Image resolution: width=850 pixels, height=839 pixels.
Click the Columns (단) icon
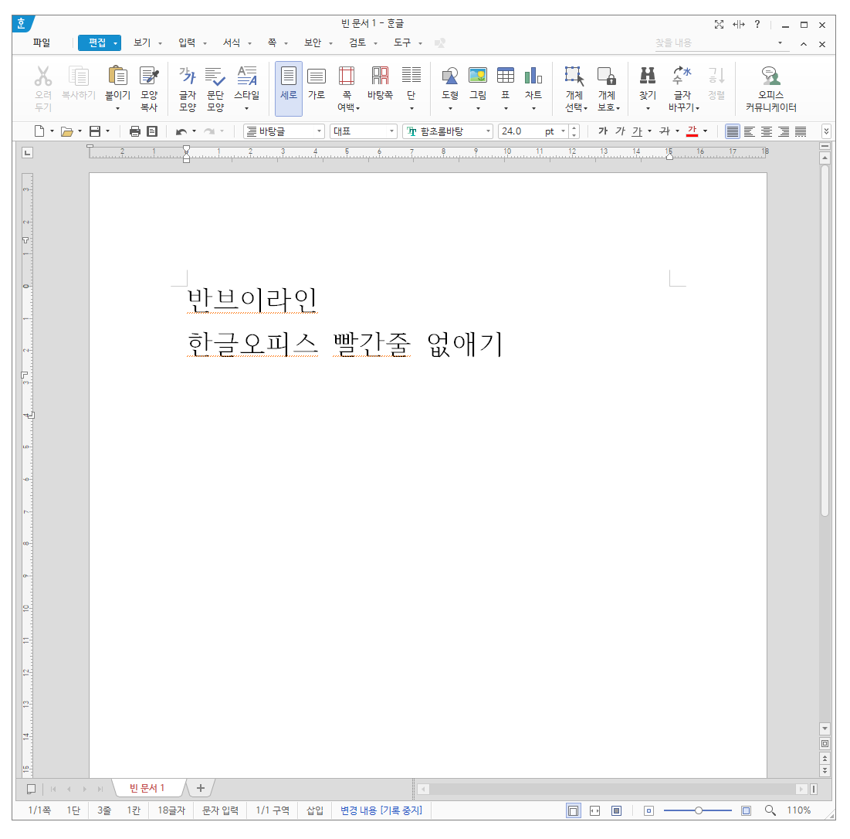pos(411,76)
